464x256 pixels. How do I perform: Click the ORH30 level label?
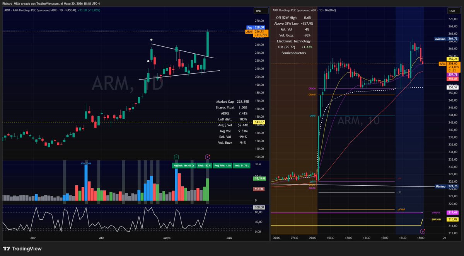point(312,89)
